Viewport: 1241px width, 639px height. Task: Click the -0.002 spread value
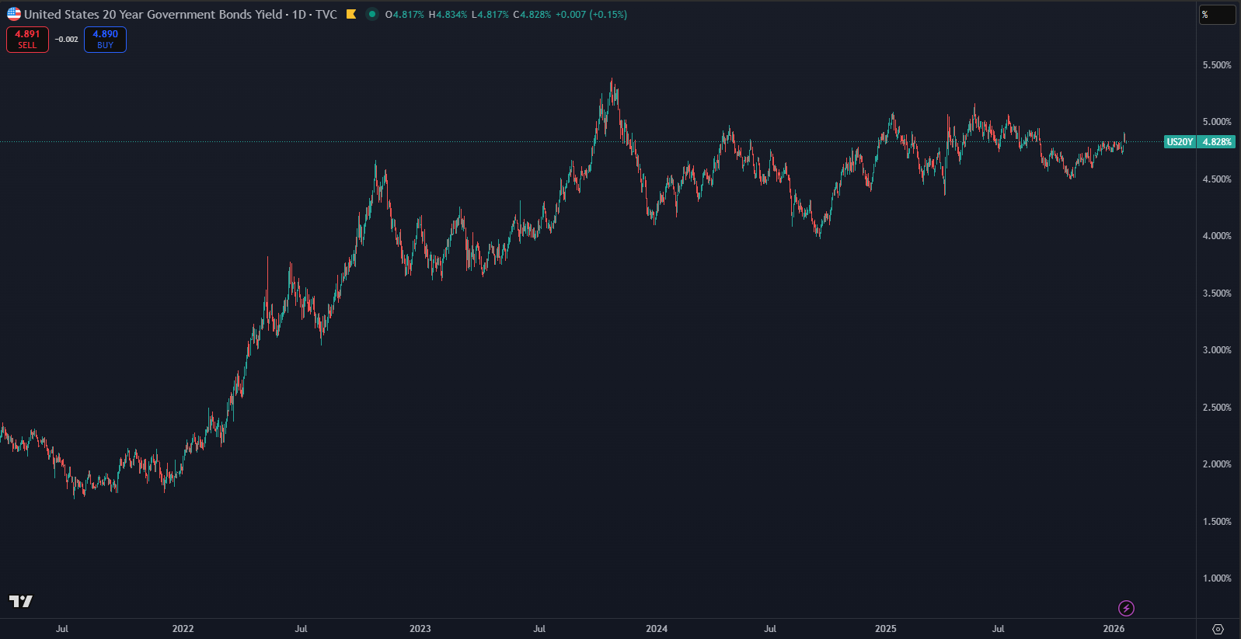[66, 40]
